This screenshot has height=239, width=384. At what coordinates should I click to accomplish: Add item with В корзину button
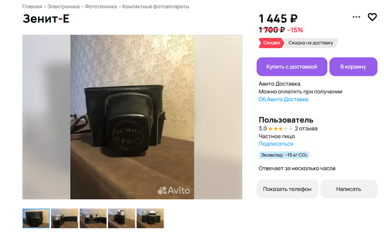[x=353, y=67]
